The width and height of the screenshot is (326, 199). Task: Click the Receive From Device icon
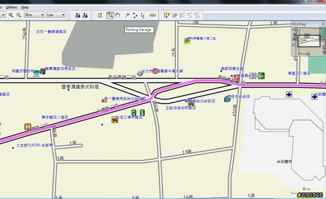click(85, 15)
